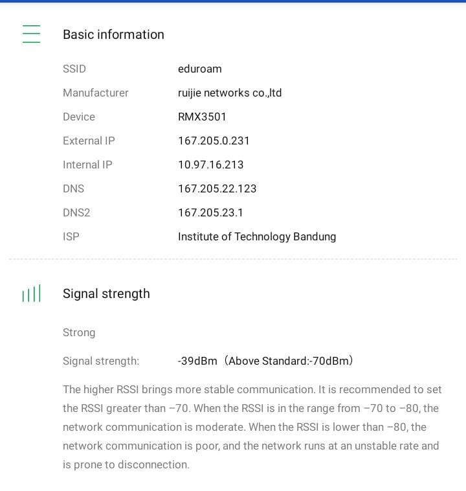Screen dimensions: 466x491
Task: Click the SSID label
Action: 74,69
